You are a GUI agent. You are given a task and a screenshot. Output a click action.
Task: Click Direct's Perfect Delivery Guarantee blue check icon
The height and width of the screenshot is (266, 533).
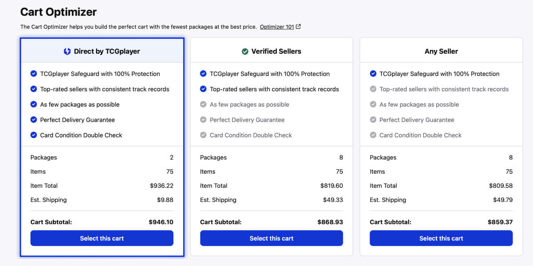34,120
